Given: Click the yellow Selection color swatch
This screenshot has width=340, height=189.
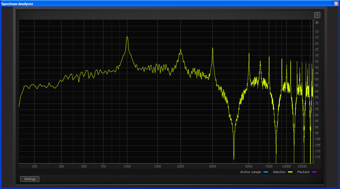Looking at the screenshot, I should (290, 172).
